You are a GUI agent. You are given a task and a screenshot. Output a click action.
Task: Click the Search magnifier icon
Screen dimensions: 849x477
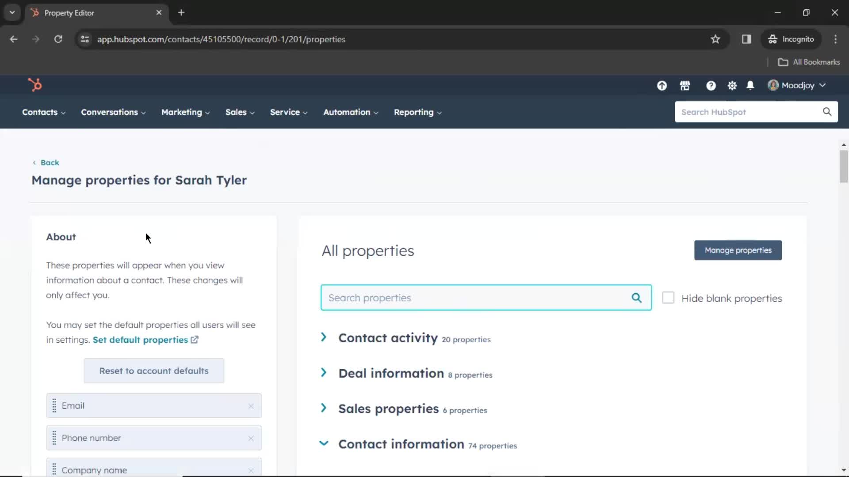tap(636, 298)
